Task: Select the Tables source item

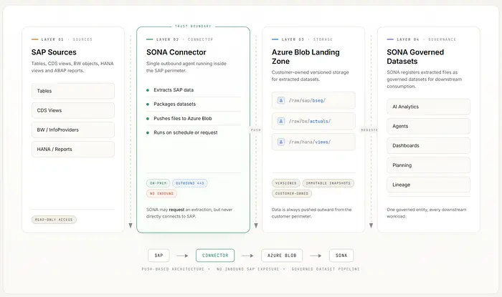Action: tap(73, 91)
